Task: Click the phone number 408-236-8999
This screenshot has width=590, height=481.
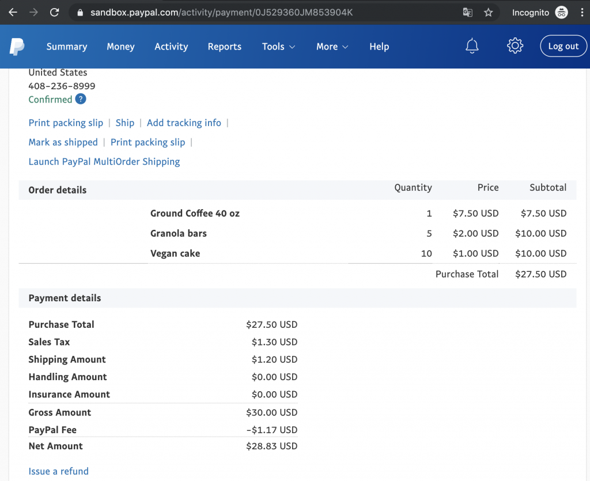Action: (62, 86)
